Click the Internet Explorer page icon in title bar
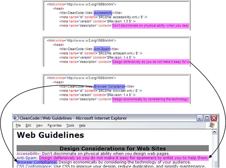This screenshot has height=168, width=226. [x=16, y=118]
